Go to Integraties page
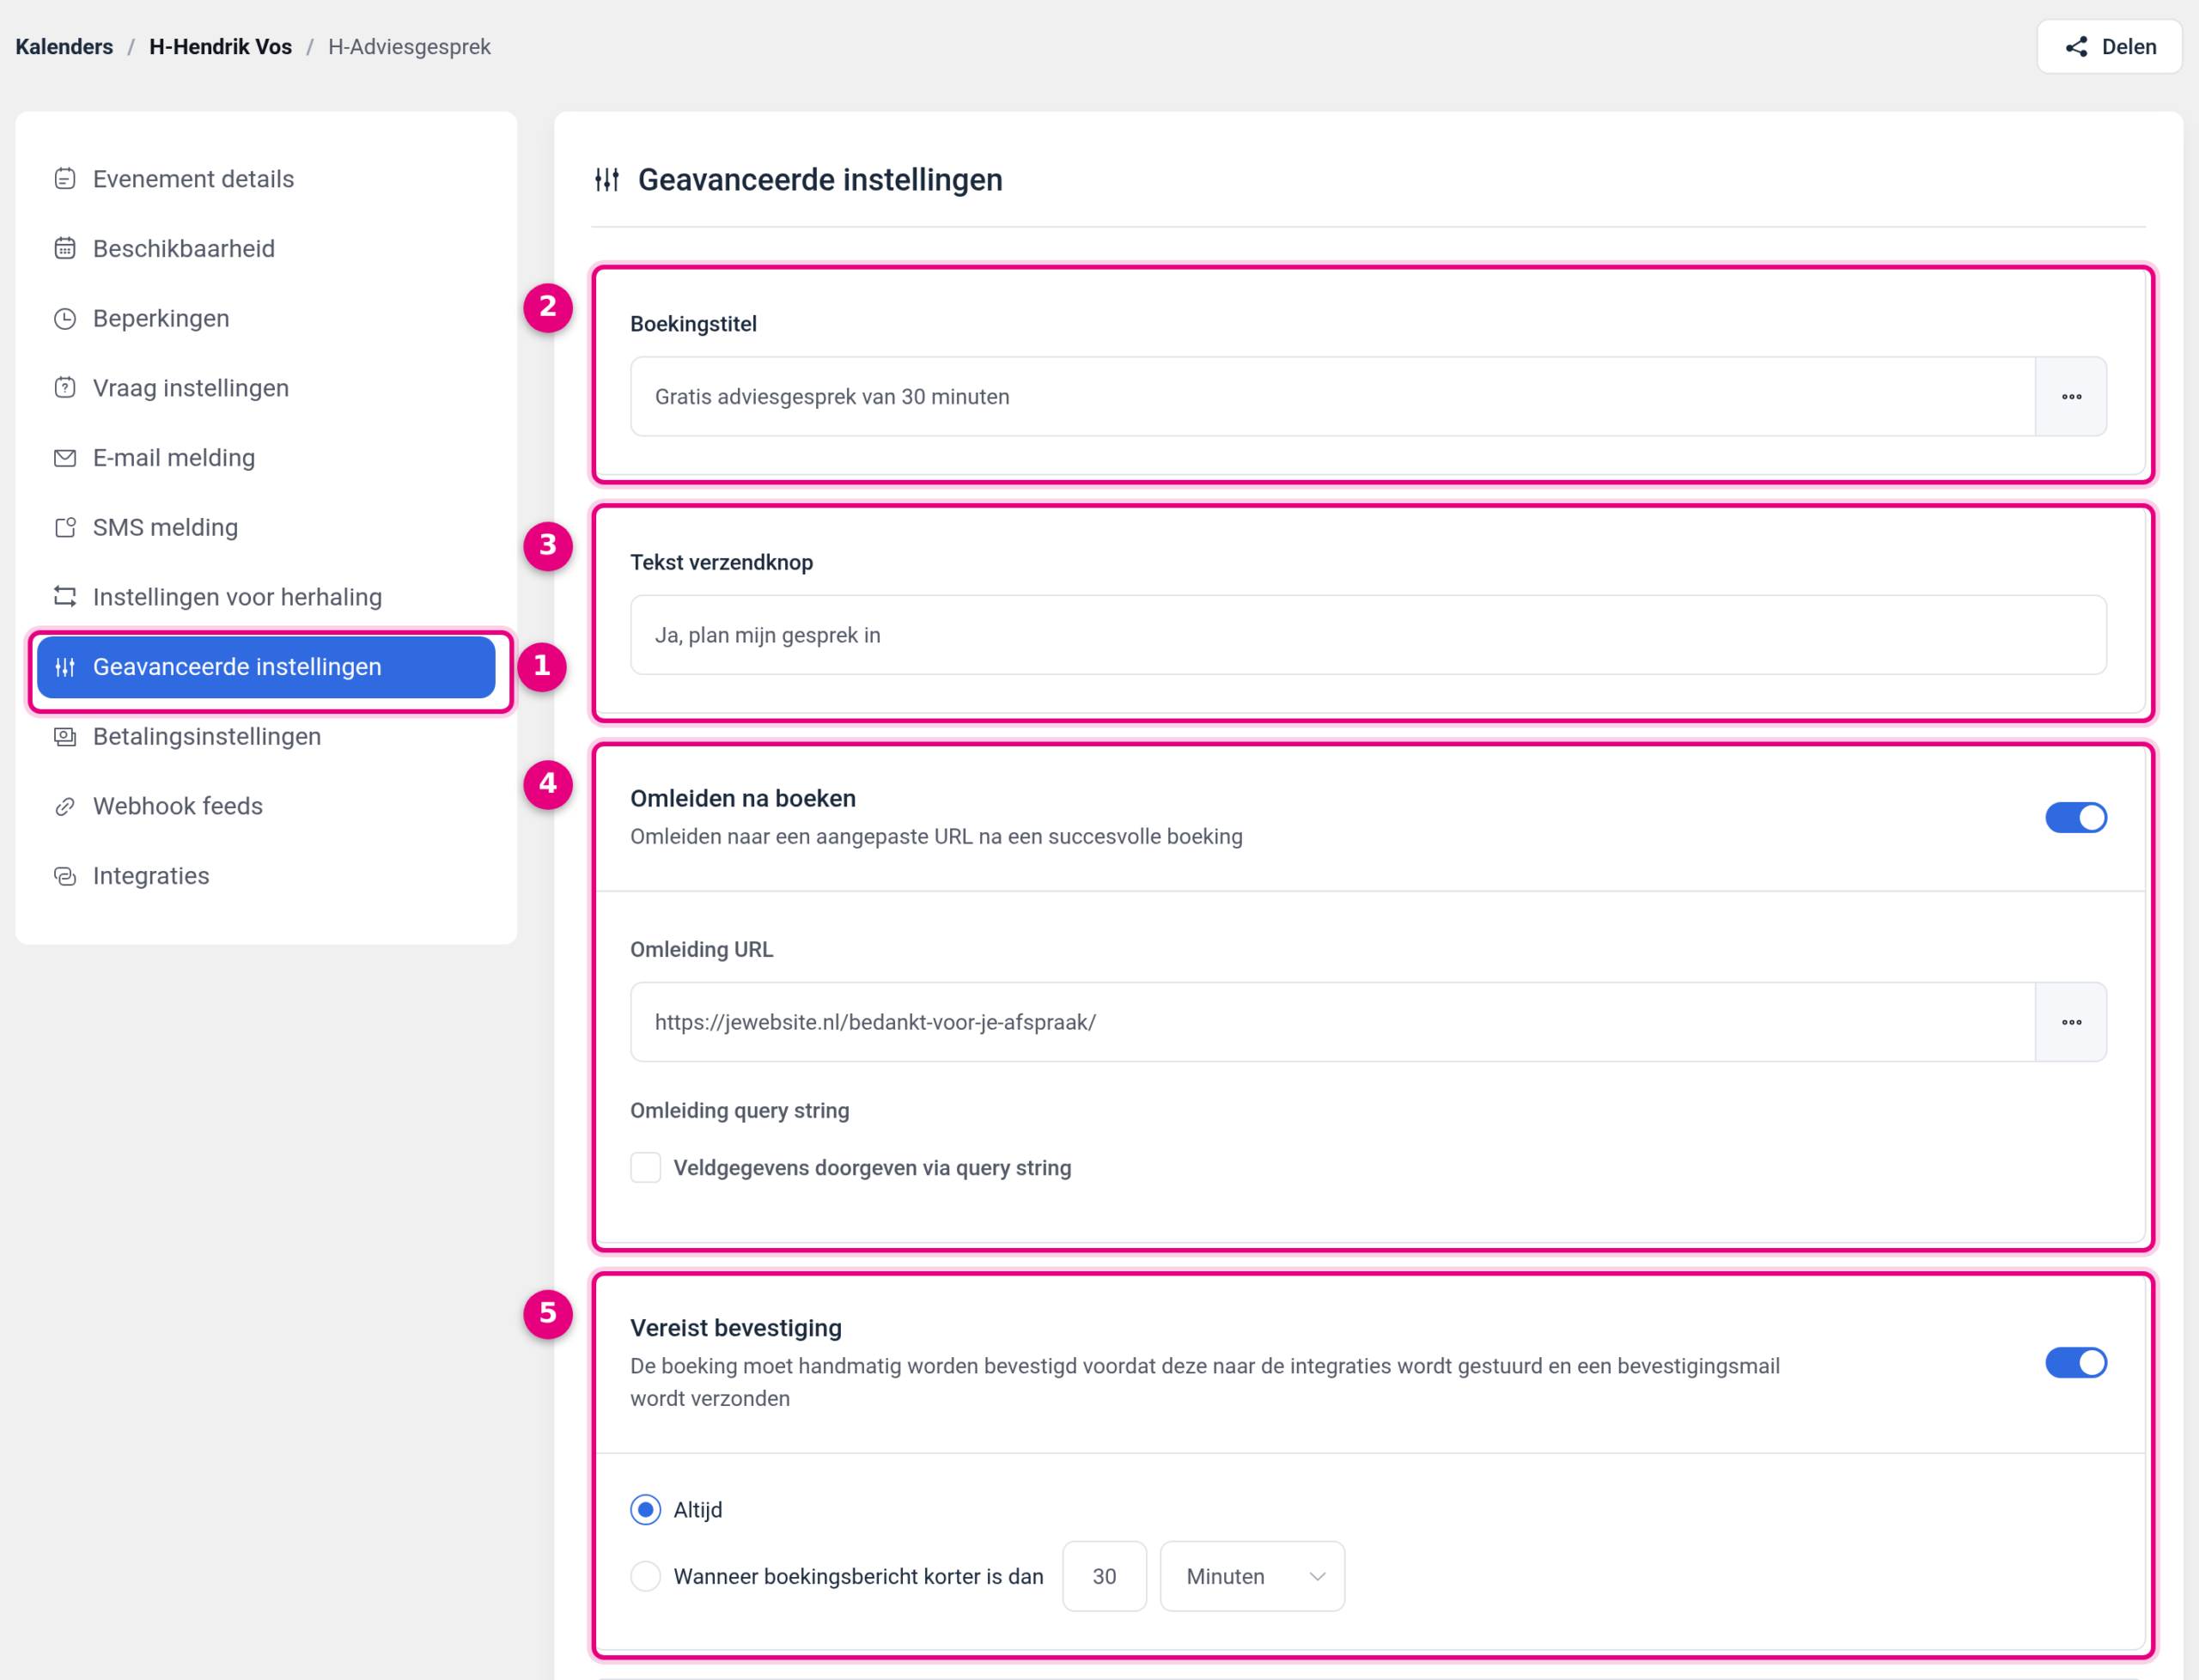 tap(266, 876)
